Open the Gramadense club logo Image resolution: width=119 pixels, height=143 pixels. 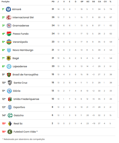click(x=9, y=26)
